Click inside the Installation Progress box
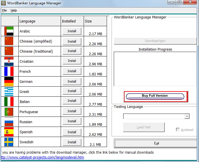Image resolution: width=199 pixels, height=162 pixels. [155, 69]
